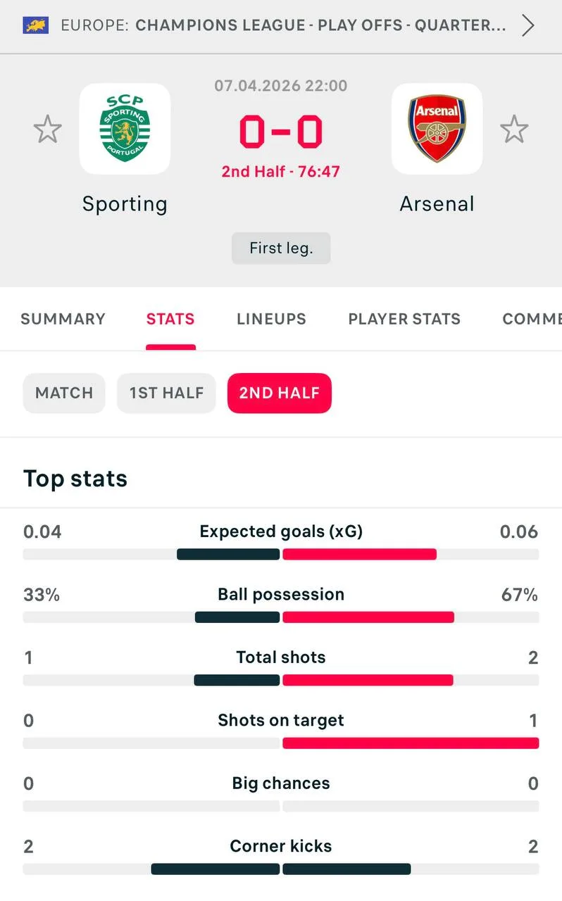This screenshot has height=901, width=562.
Task: Tap the Sporting club crest
Action: [x=125, y=129]
